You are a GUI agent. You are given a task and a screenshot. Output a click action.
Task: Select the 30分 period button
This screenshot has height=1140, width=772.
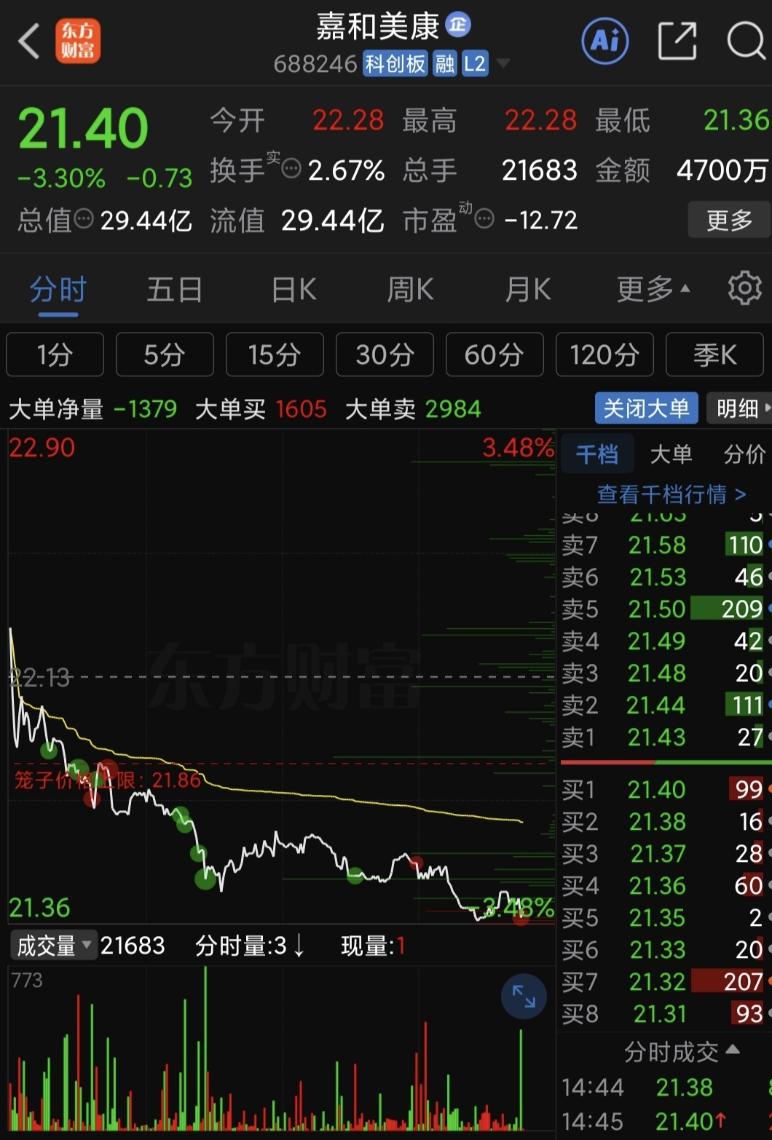tap(385, 355)
